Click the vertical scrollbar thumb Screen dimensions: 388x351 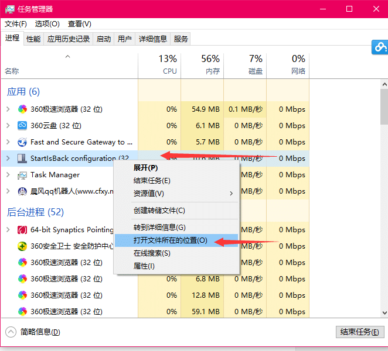384,107
